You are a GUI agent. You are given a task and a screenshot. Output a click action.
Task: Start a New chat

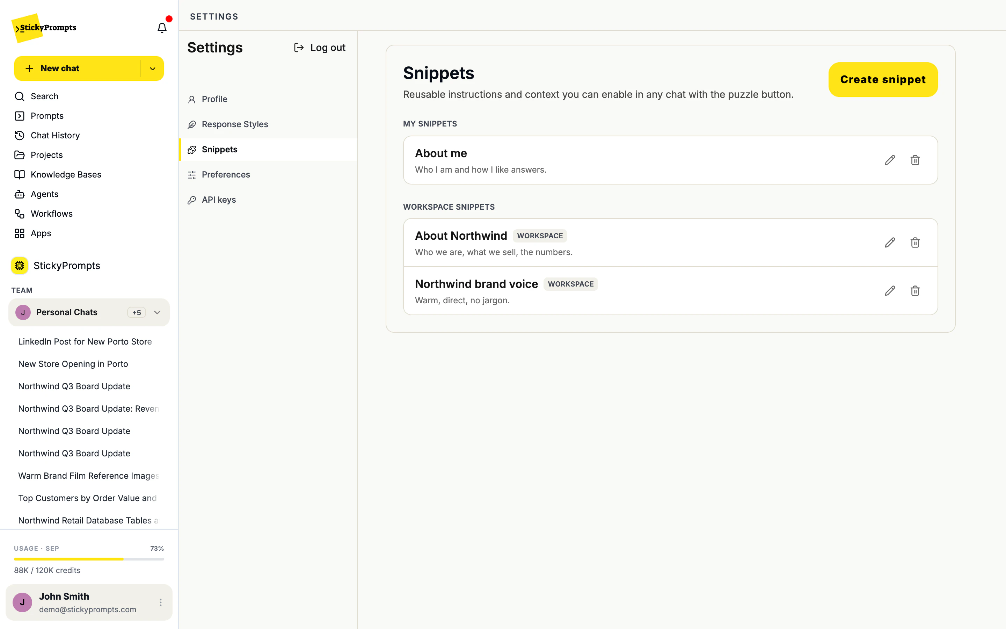click(77, 68)
